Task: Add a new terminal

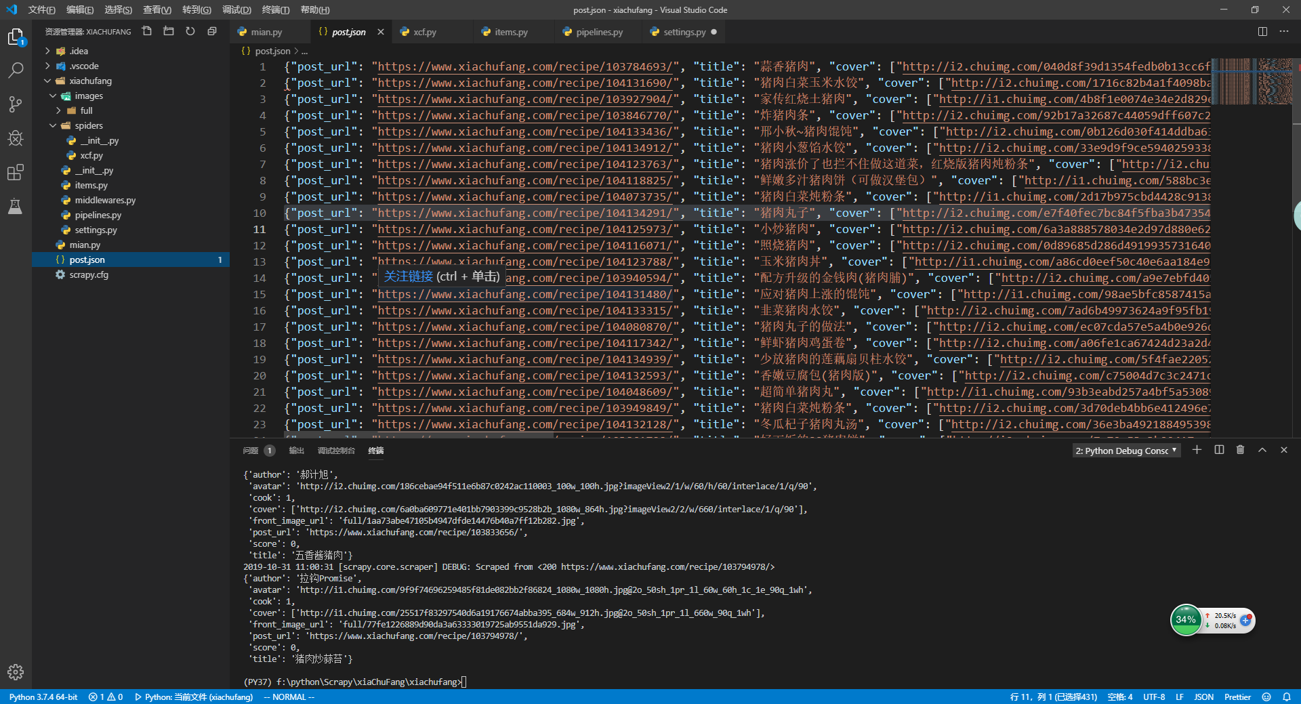Action: (x=1197, y=450)
